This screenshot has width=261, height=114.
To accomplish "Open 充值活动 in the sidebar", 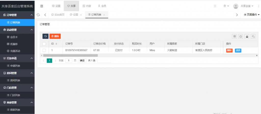I will point(17,51).
